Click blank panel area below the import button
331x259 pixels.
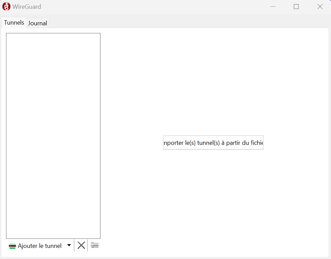[x=213, y=202]
